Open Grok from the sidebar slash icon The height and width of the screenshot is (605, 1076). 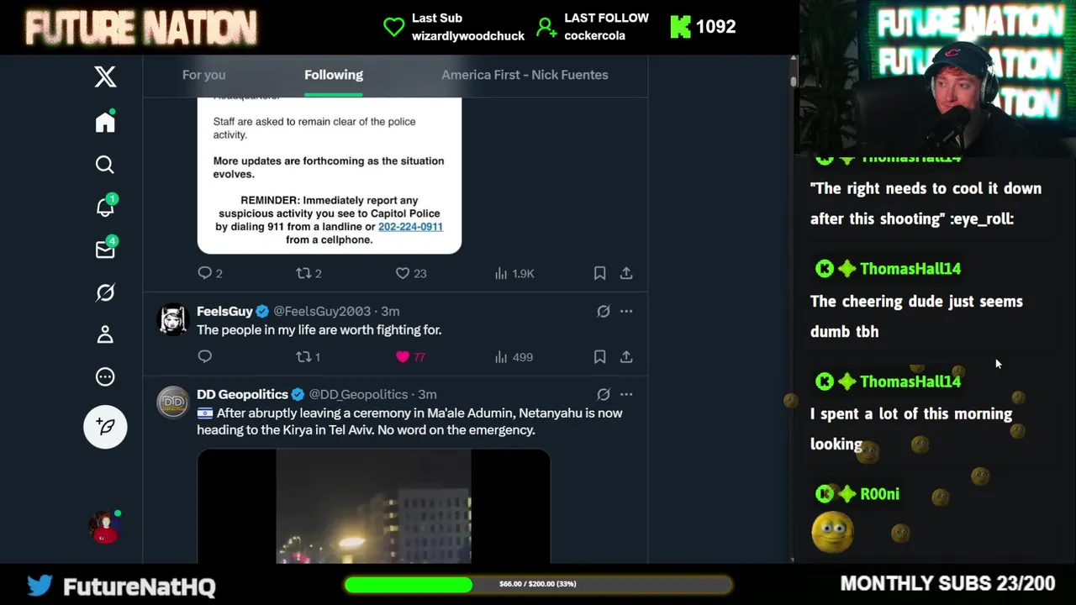point(105,292)
